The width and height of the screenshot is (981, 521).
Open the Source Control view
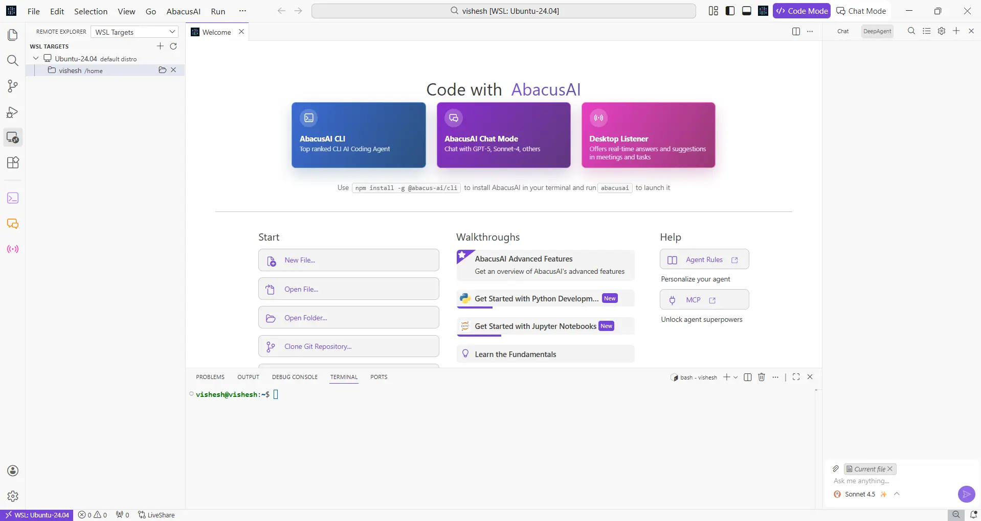13,86
